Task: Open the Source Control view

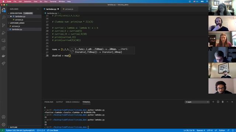Action: coord(3,25)
